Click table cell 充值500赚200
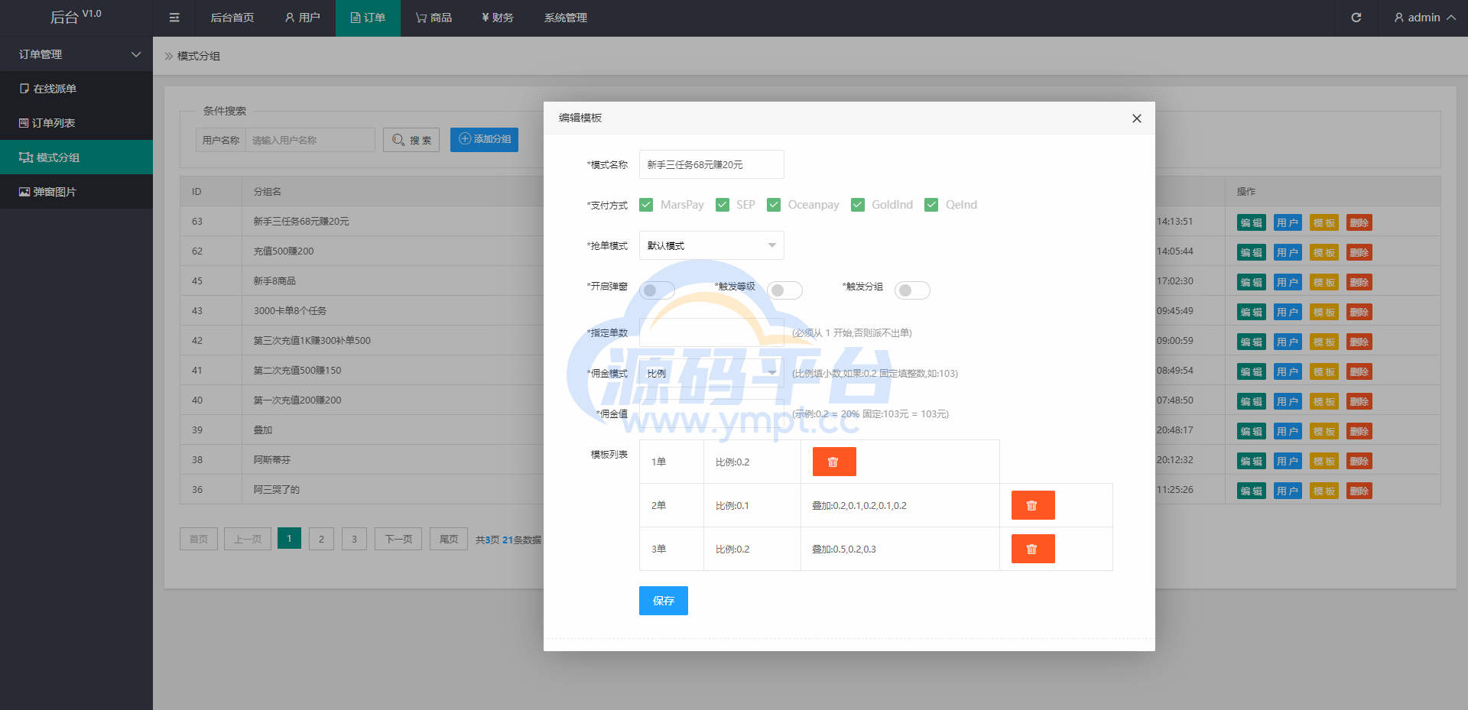 click(x=284, y=251)
